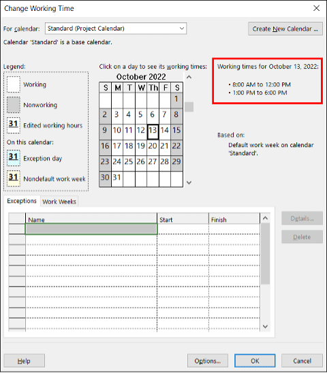Open Help for working time
The image size is (327, 373).
pos(25,361)
